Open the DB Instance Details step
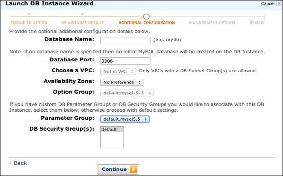Viewport: 283px width, 176px height. 82,23
